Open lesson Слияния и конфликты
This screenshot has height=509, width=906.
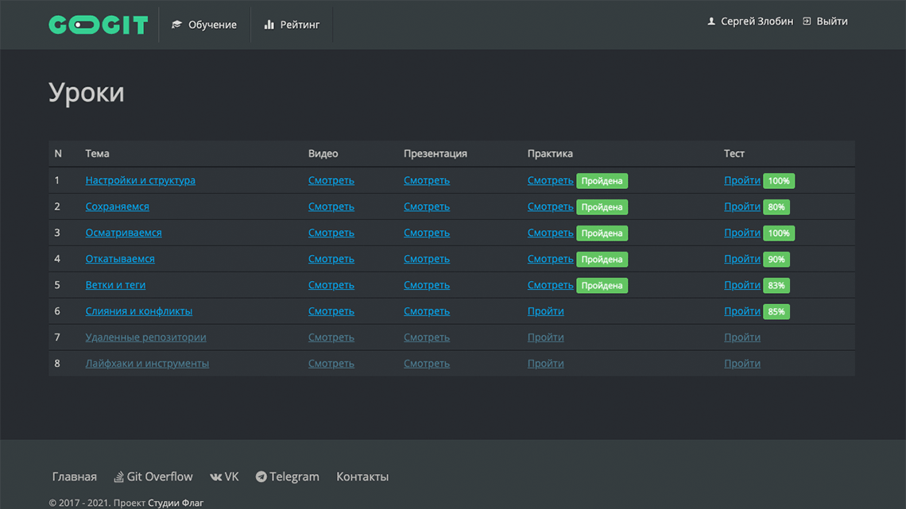tap(138, 311)
